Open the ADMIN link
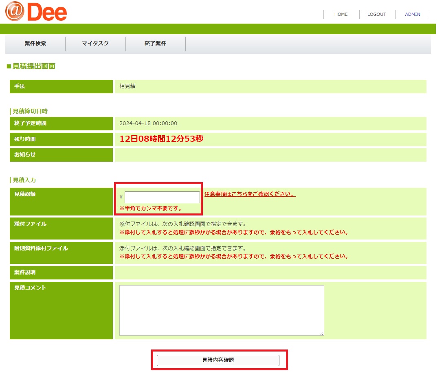 (412, 14)
